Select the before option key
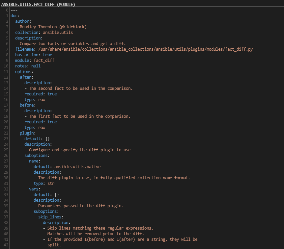 [26, 105]
